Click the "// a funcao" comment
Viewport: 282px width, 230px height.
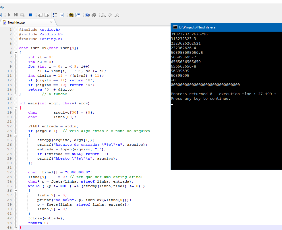tap(55, 94)
